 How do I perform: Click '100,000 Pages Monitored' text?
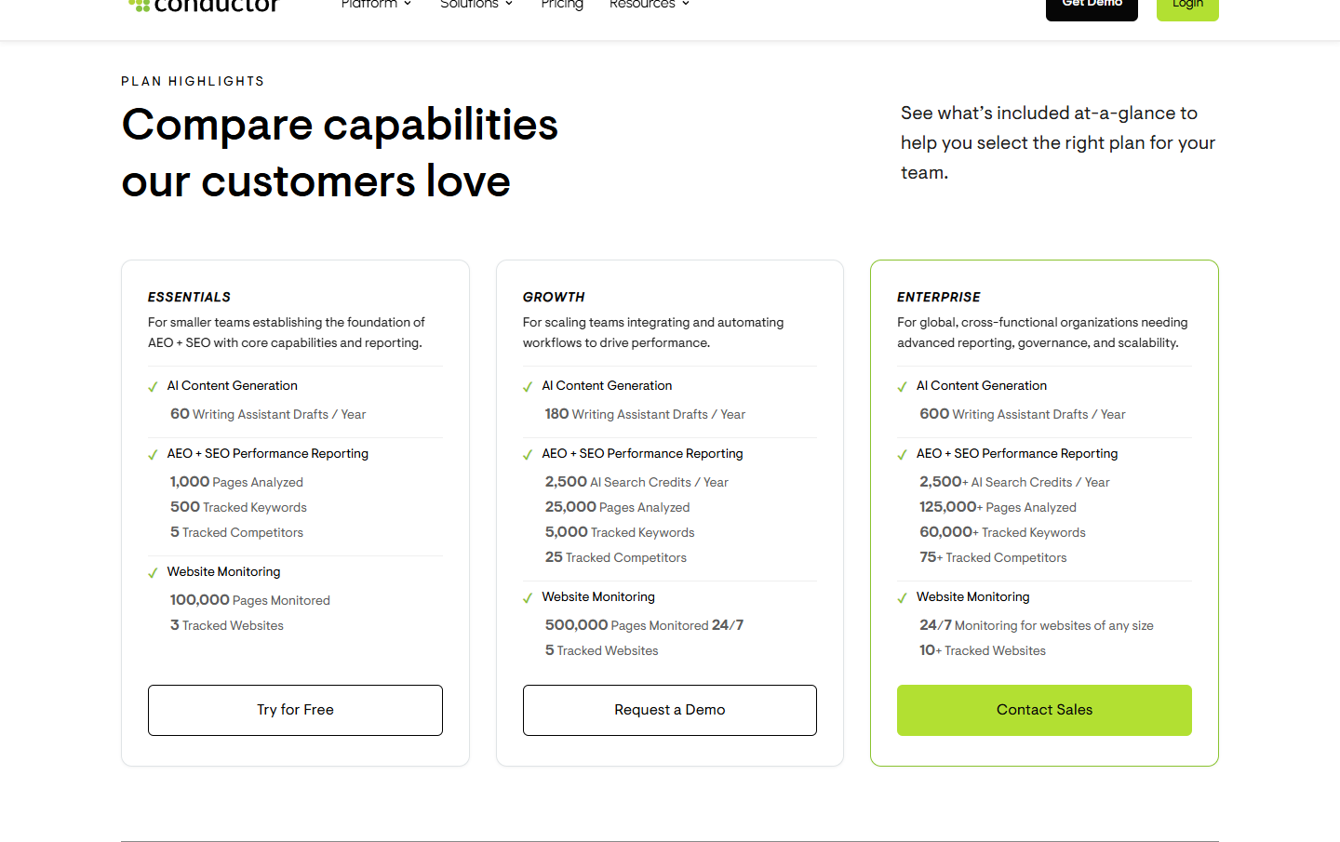click(x=250, y=600)
